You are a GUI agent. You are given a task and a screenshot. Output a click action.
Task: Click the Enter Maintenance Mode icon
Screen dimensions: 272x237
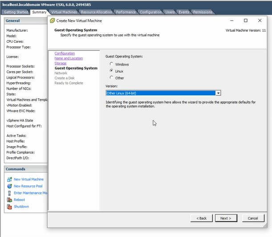click(9, 193)
